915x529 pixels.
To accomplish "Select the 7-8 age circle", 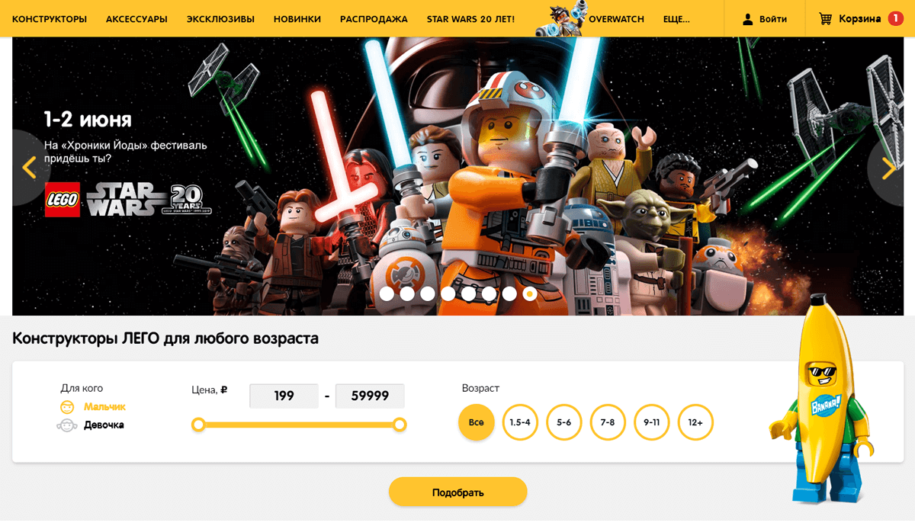I will pyautogui.click(x=608, y=422).
